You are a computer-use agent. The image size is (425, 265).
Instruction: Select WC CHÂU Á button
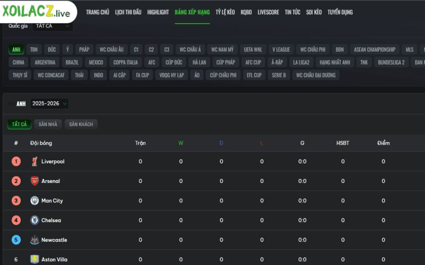coord(190,49)
